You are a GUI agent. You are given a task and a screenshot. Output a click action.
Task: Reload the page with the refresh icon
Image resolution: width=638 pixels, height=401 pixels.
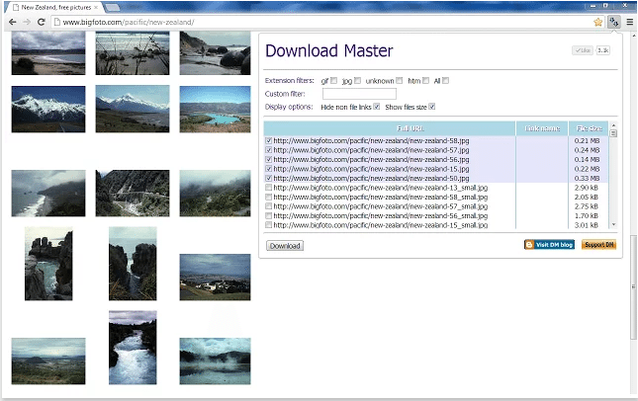(x=42, y=22)
